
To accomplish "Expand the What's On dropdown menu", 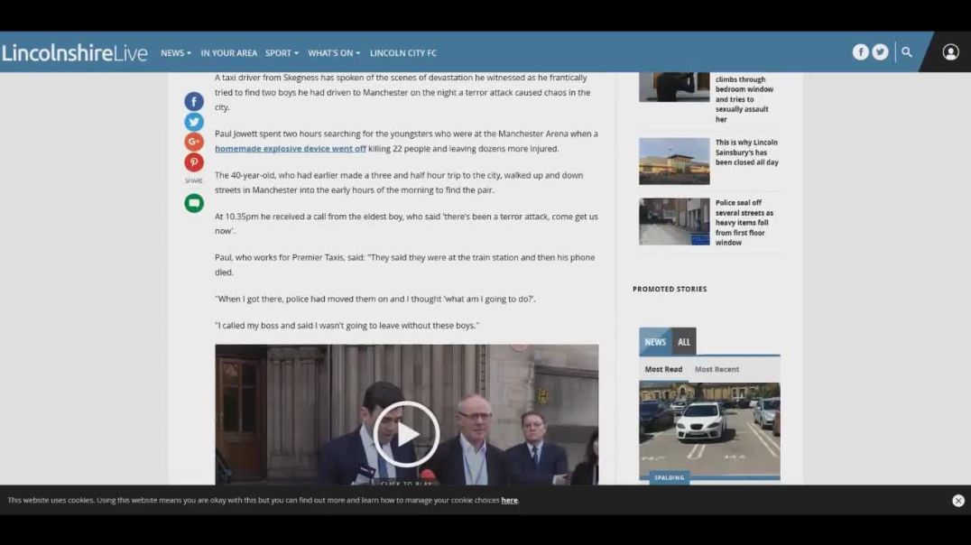I will click(334, 53).
